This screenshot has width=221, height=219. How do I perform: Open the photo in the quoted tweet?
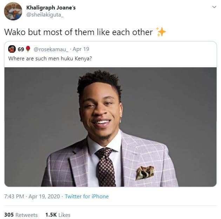pyautogui.click(x=110, y=126)
